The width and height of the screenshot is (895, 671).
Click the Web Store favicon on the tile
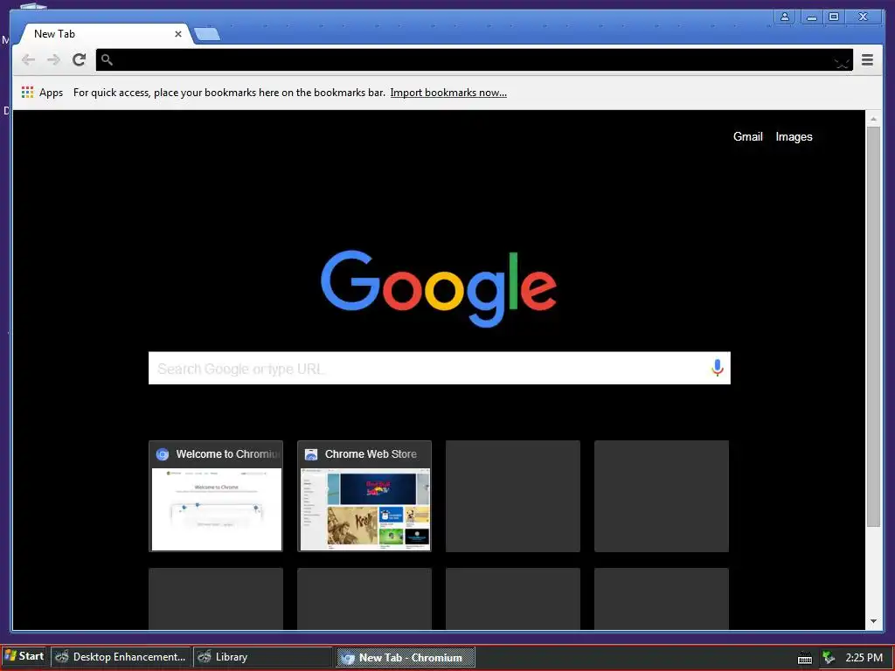pos(311,454)
